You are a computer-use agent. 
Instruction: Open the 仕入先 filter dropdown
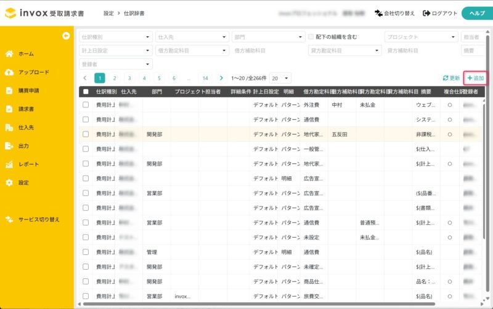[x=192, y=37]
